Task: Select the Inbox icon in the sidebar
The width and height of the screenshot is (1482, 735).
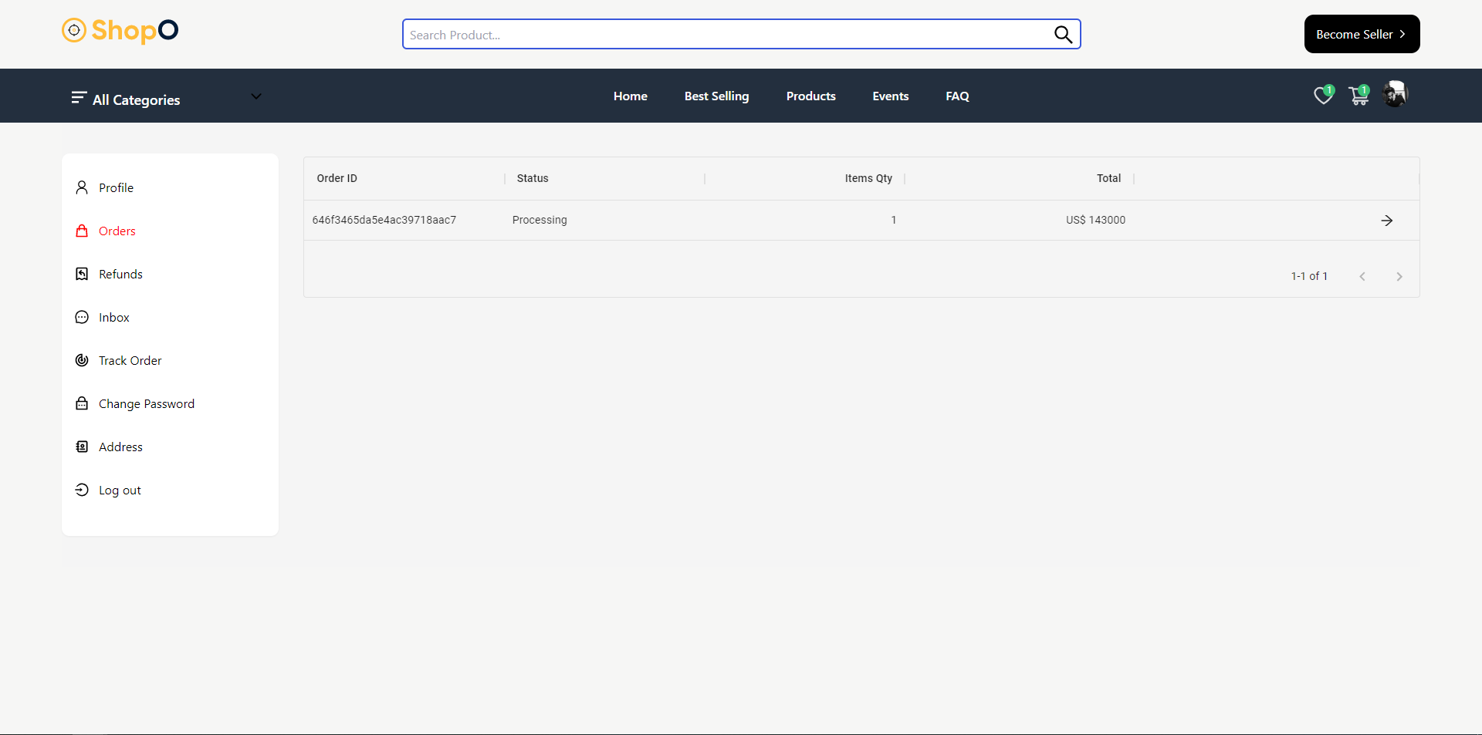Action: point(82,317)
